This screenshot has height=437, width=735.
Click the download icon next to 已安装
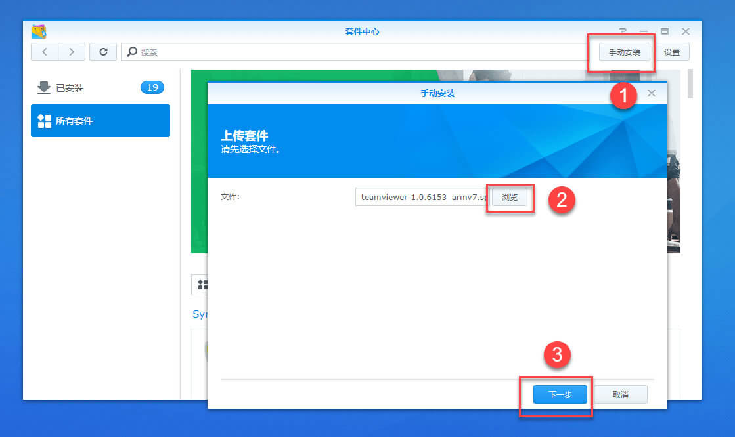point(43,87)
